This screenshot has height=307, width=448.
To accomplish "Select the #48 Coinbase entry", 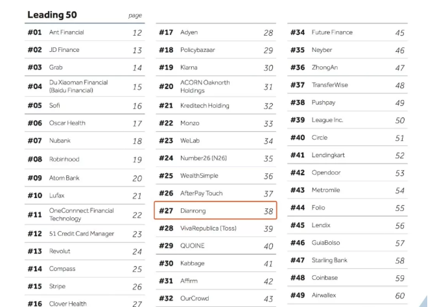I will [348, 278].
